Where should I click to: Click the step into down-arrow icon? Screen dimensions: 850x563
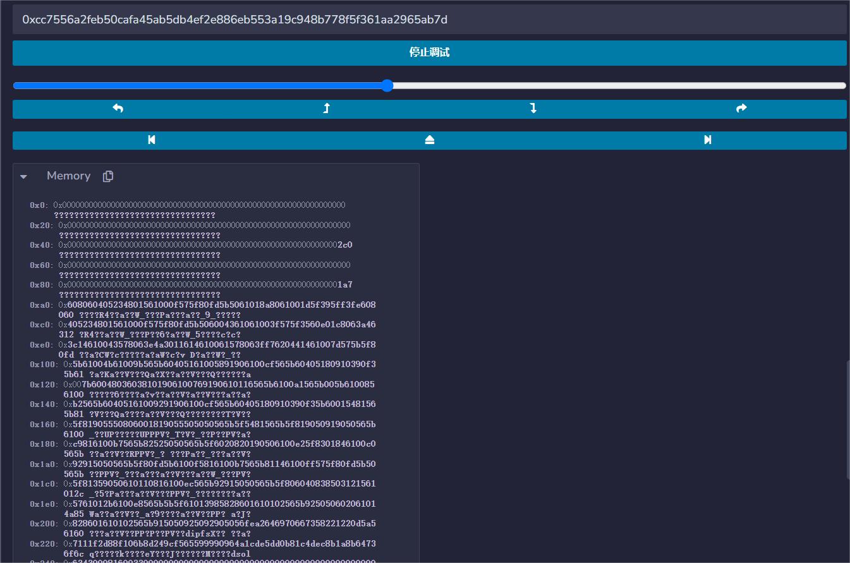(x=533, y=109)
